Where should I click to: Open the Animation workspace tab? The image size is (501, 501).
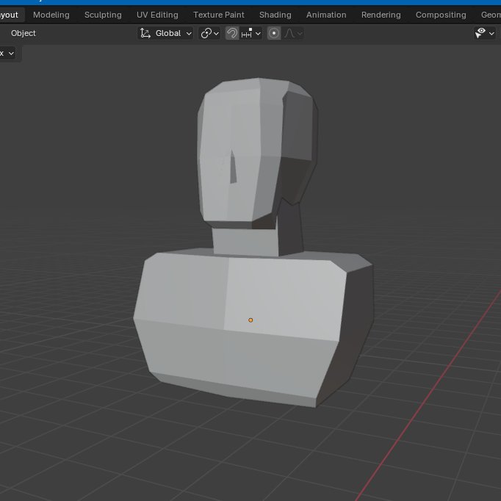tap(326, 15)
